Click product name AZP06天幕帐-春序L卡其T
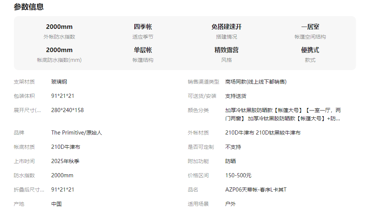Screen dimensions: 365x217 pos(256,190)
